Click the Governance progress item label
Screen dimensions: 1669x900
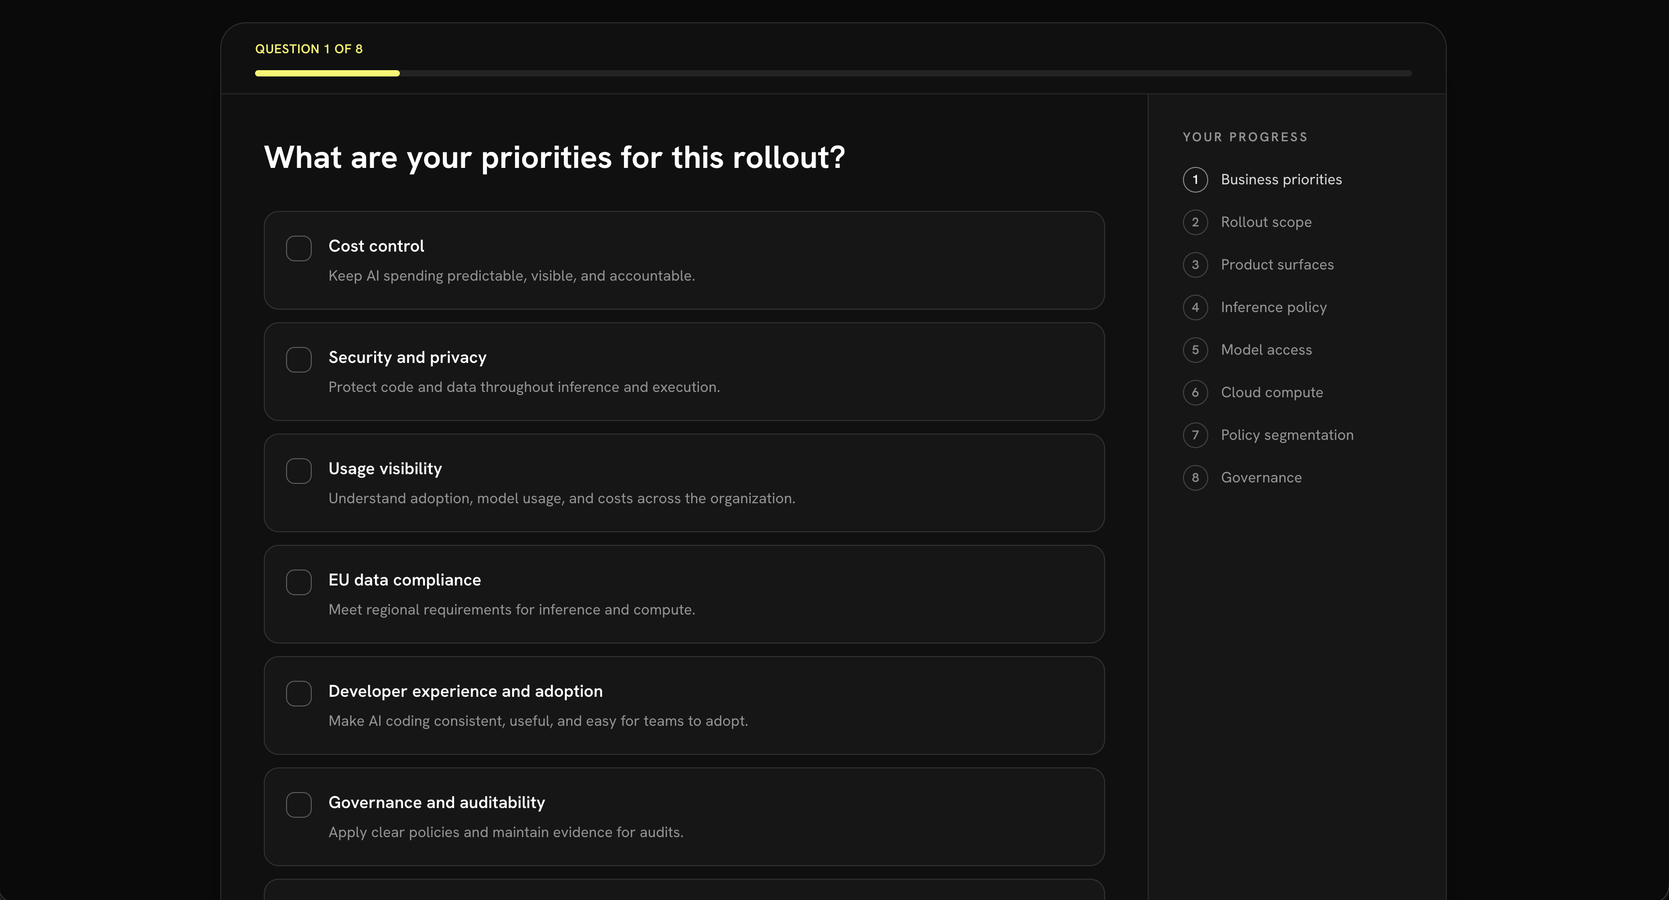1261,478
